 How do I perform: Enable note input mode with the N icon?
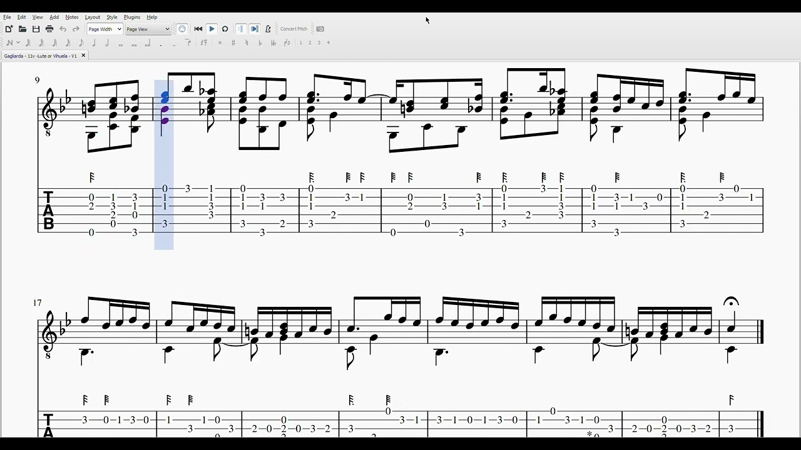coord(9,42)
